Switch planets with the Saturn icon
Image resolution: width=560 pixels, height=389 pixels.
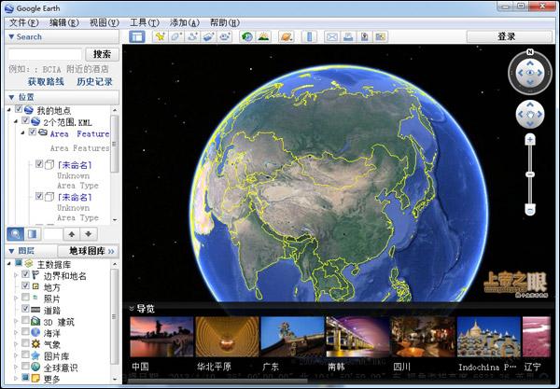click(287, 36)
